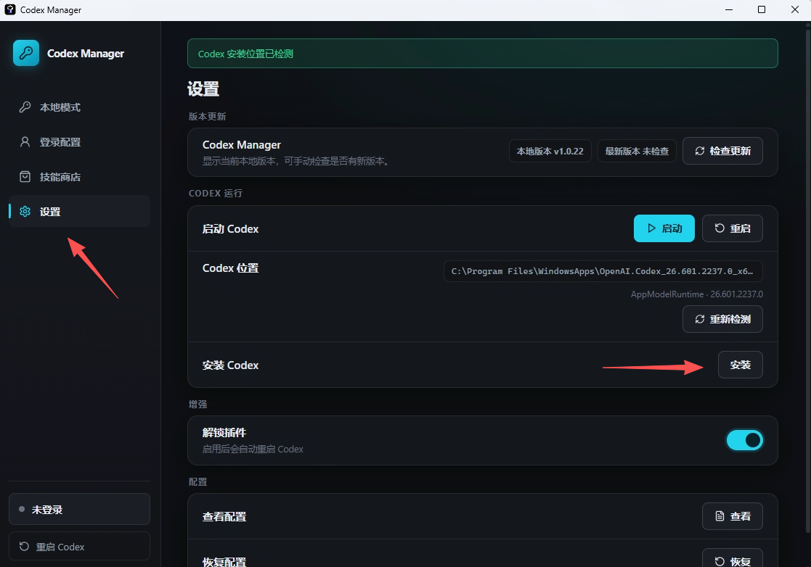
Task: Start Codex with the 启动 button
Action: pyautogui.click(x=664, y=228)
